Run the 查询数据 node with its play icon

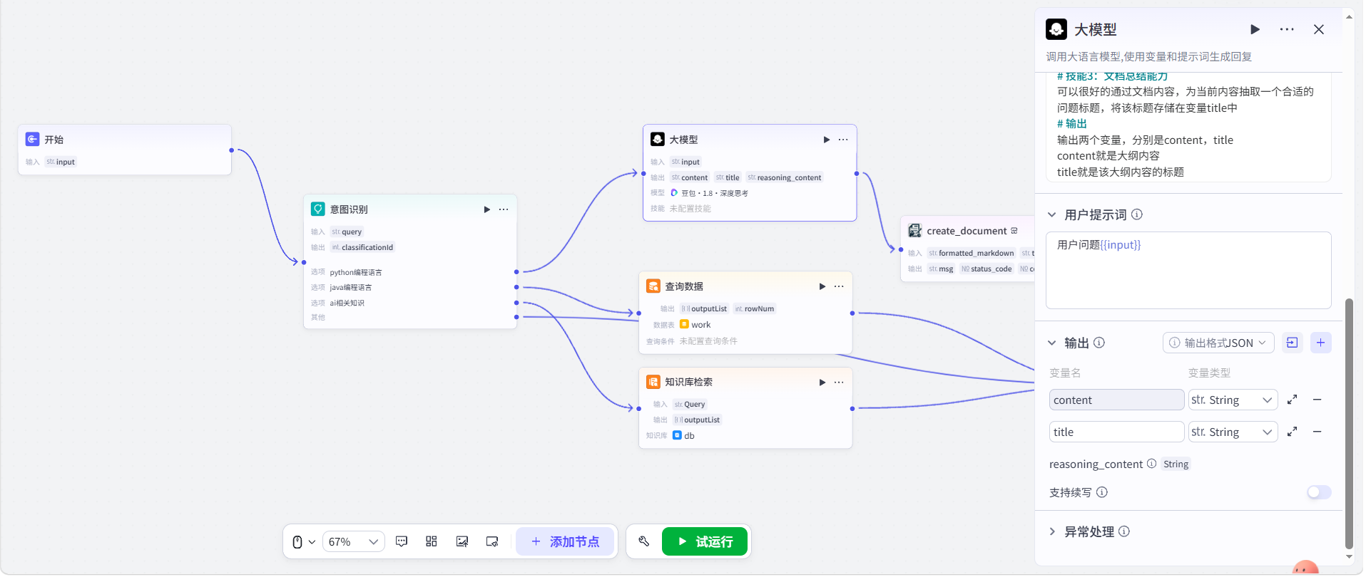click(x=822, y=286)
